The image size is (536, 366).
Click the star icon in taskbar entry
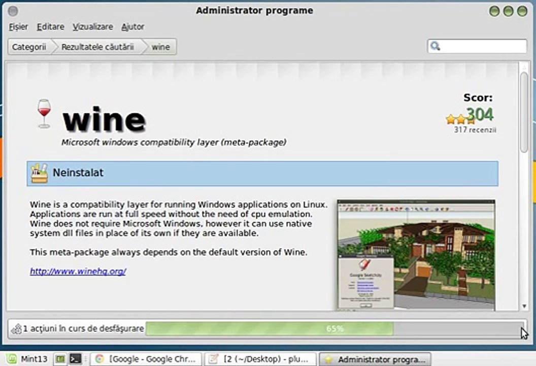tap(328, 359)
